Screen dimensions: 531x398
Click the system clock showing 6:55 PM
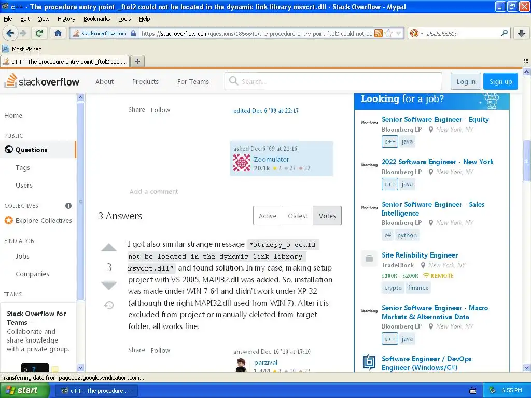511,390
